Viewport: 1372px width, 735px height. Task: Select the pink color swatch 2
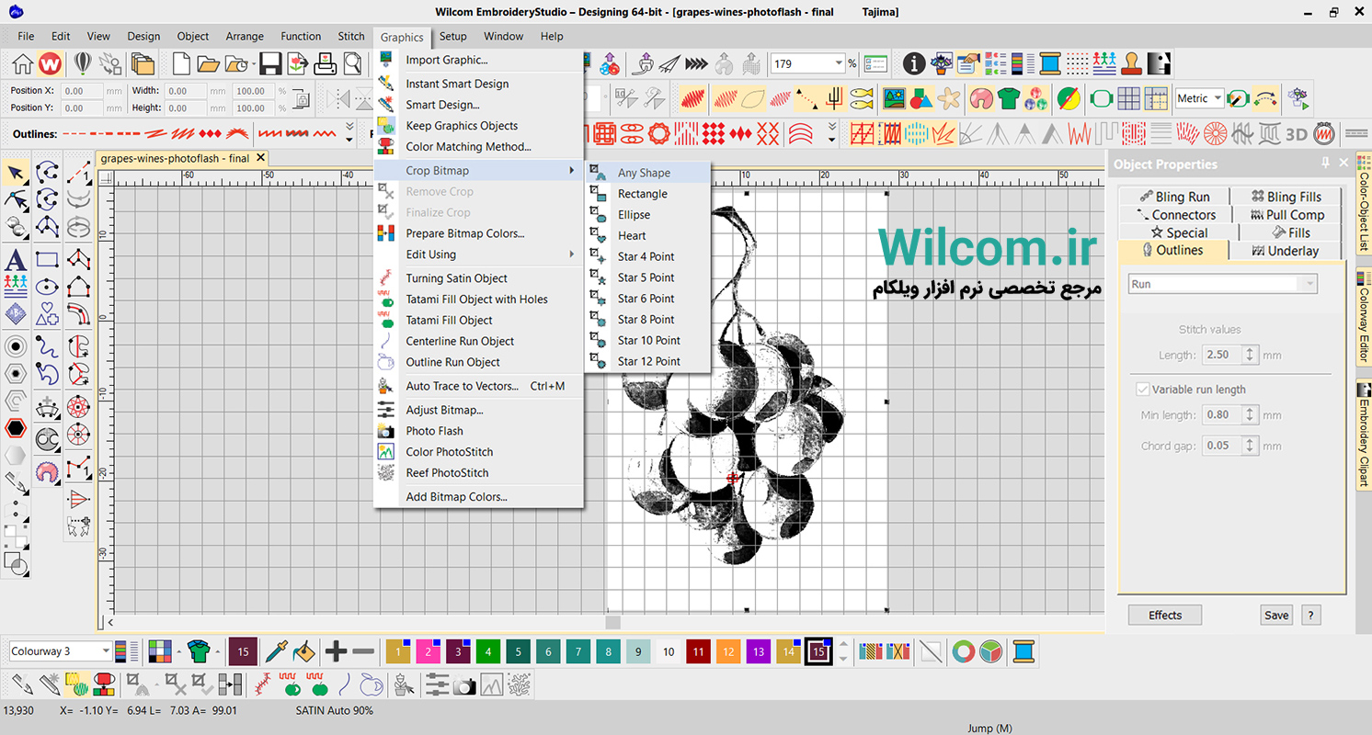[x=428, y=651]
